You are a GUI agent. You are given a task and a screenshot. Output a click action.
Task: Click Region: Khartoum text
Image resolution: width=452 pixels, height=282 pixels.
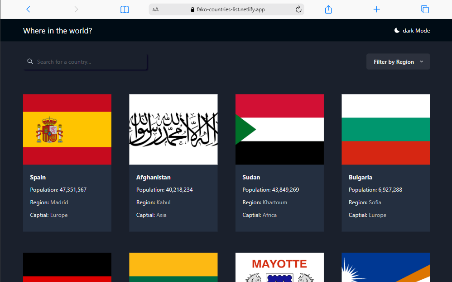tap(264, 202)
